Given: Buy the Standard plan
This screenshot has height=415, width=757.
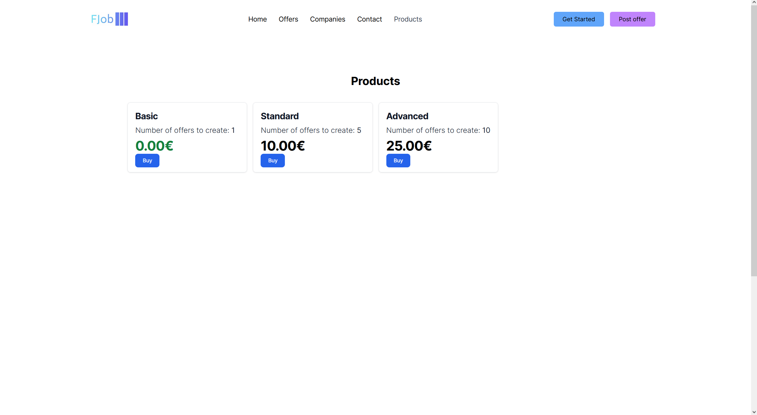Looking at the screenshot, I should point(272,161).
